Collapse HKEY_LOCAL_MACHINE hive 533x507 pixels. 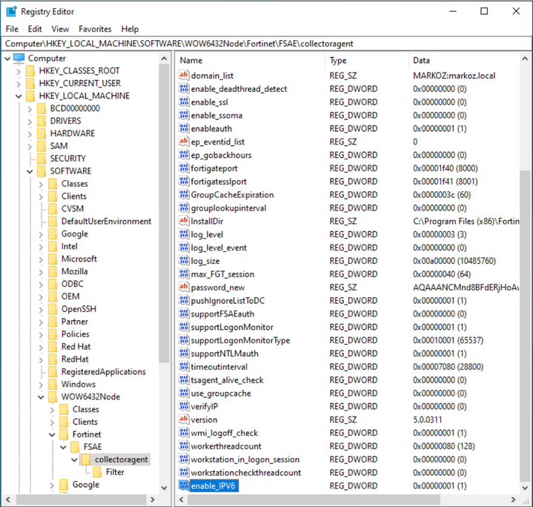19,96
